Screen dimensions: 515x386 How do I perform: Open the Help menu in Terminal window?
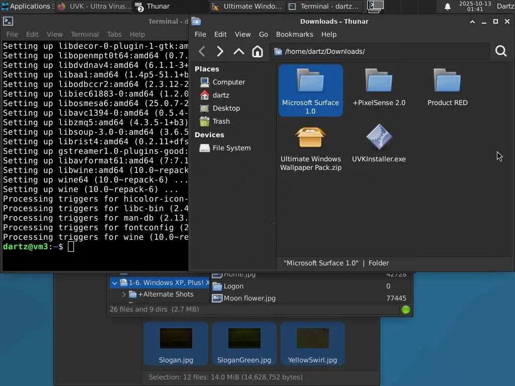coord(137,35)
